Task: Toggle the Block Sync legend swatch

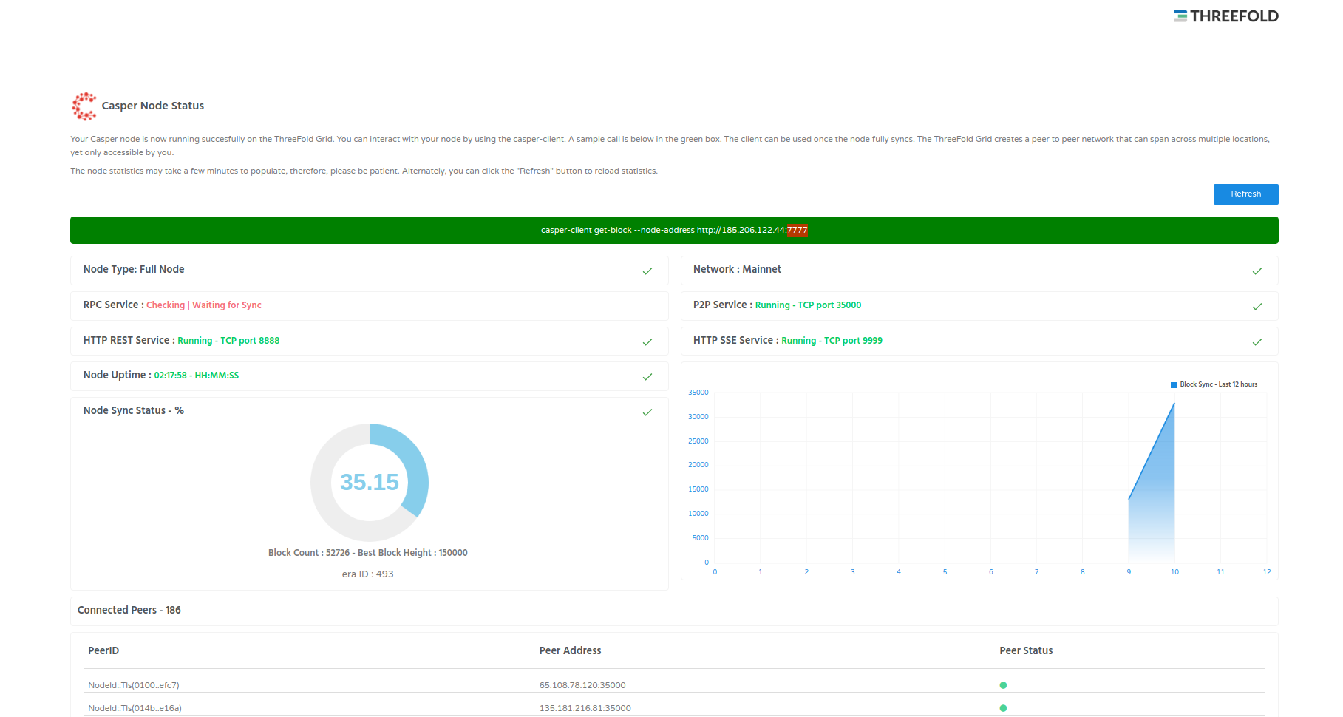Action: pyautogui.click(x=1174, y=385)
